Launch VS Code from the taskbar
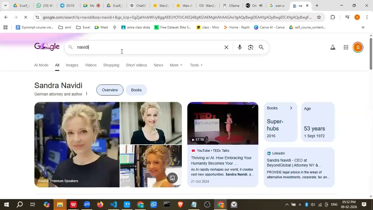 (x=114, y=204)
